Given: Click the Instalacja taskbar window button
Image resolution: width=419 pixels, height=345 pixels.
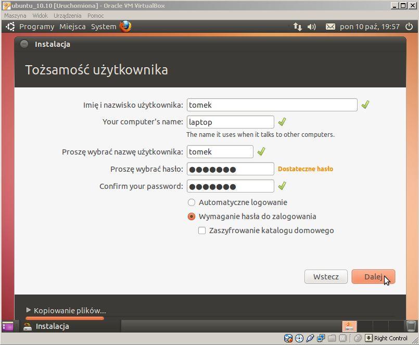Looking at the screenshot, I should [70, 326].
